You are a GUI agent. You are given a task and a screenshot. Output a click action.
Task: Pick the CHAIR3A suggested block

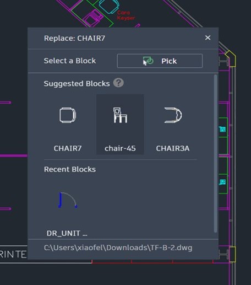(x=173, y=125)
